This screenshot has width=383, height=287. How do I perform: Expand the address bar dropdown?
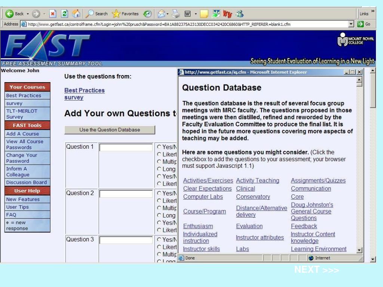[351, 24]
